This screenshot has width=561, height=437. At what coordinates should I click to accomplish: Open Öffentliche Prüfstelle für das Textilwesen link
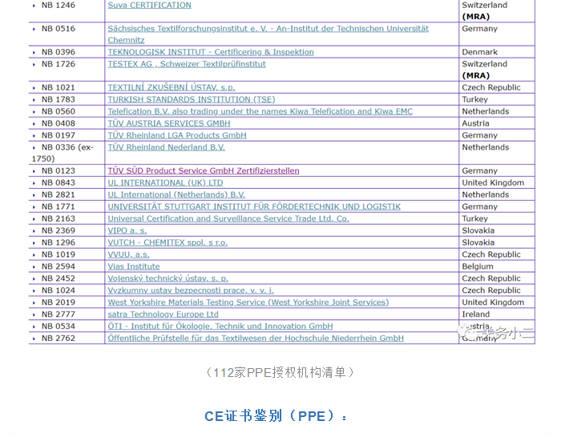tap(256, 339)
